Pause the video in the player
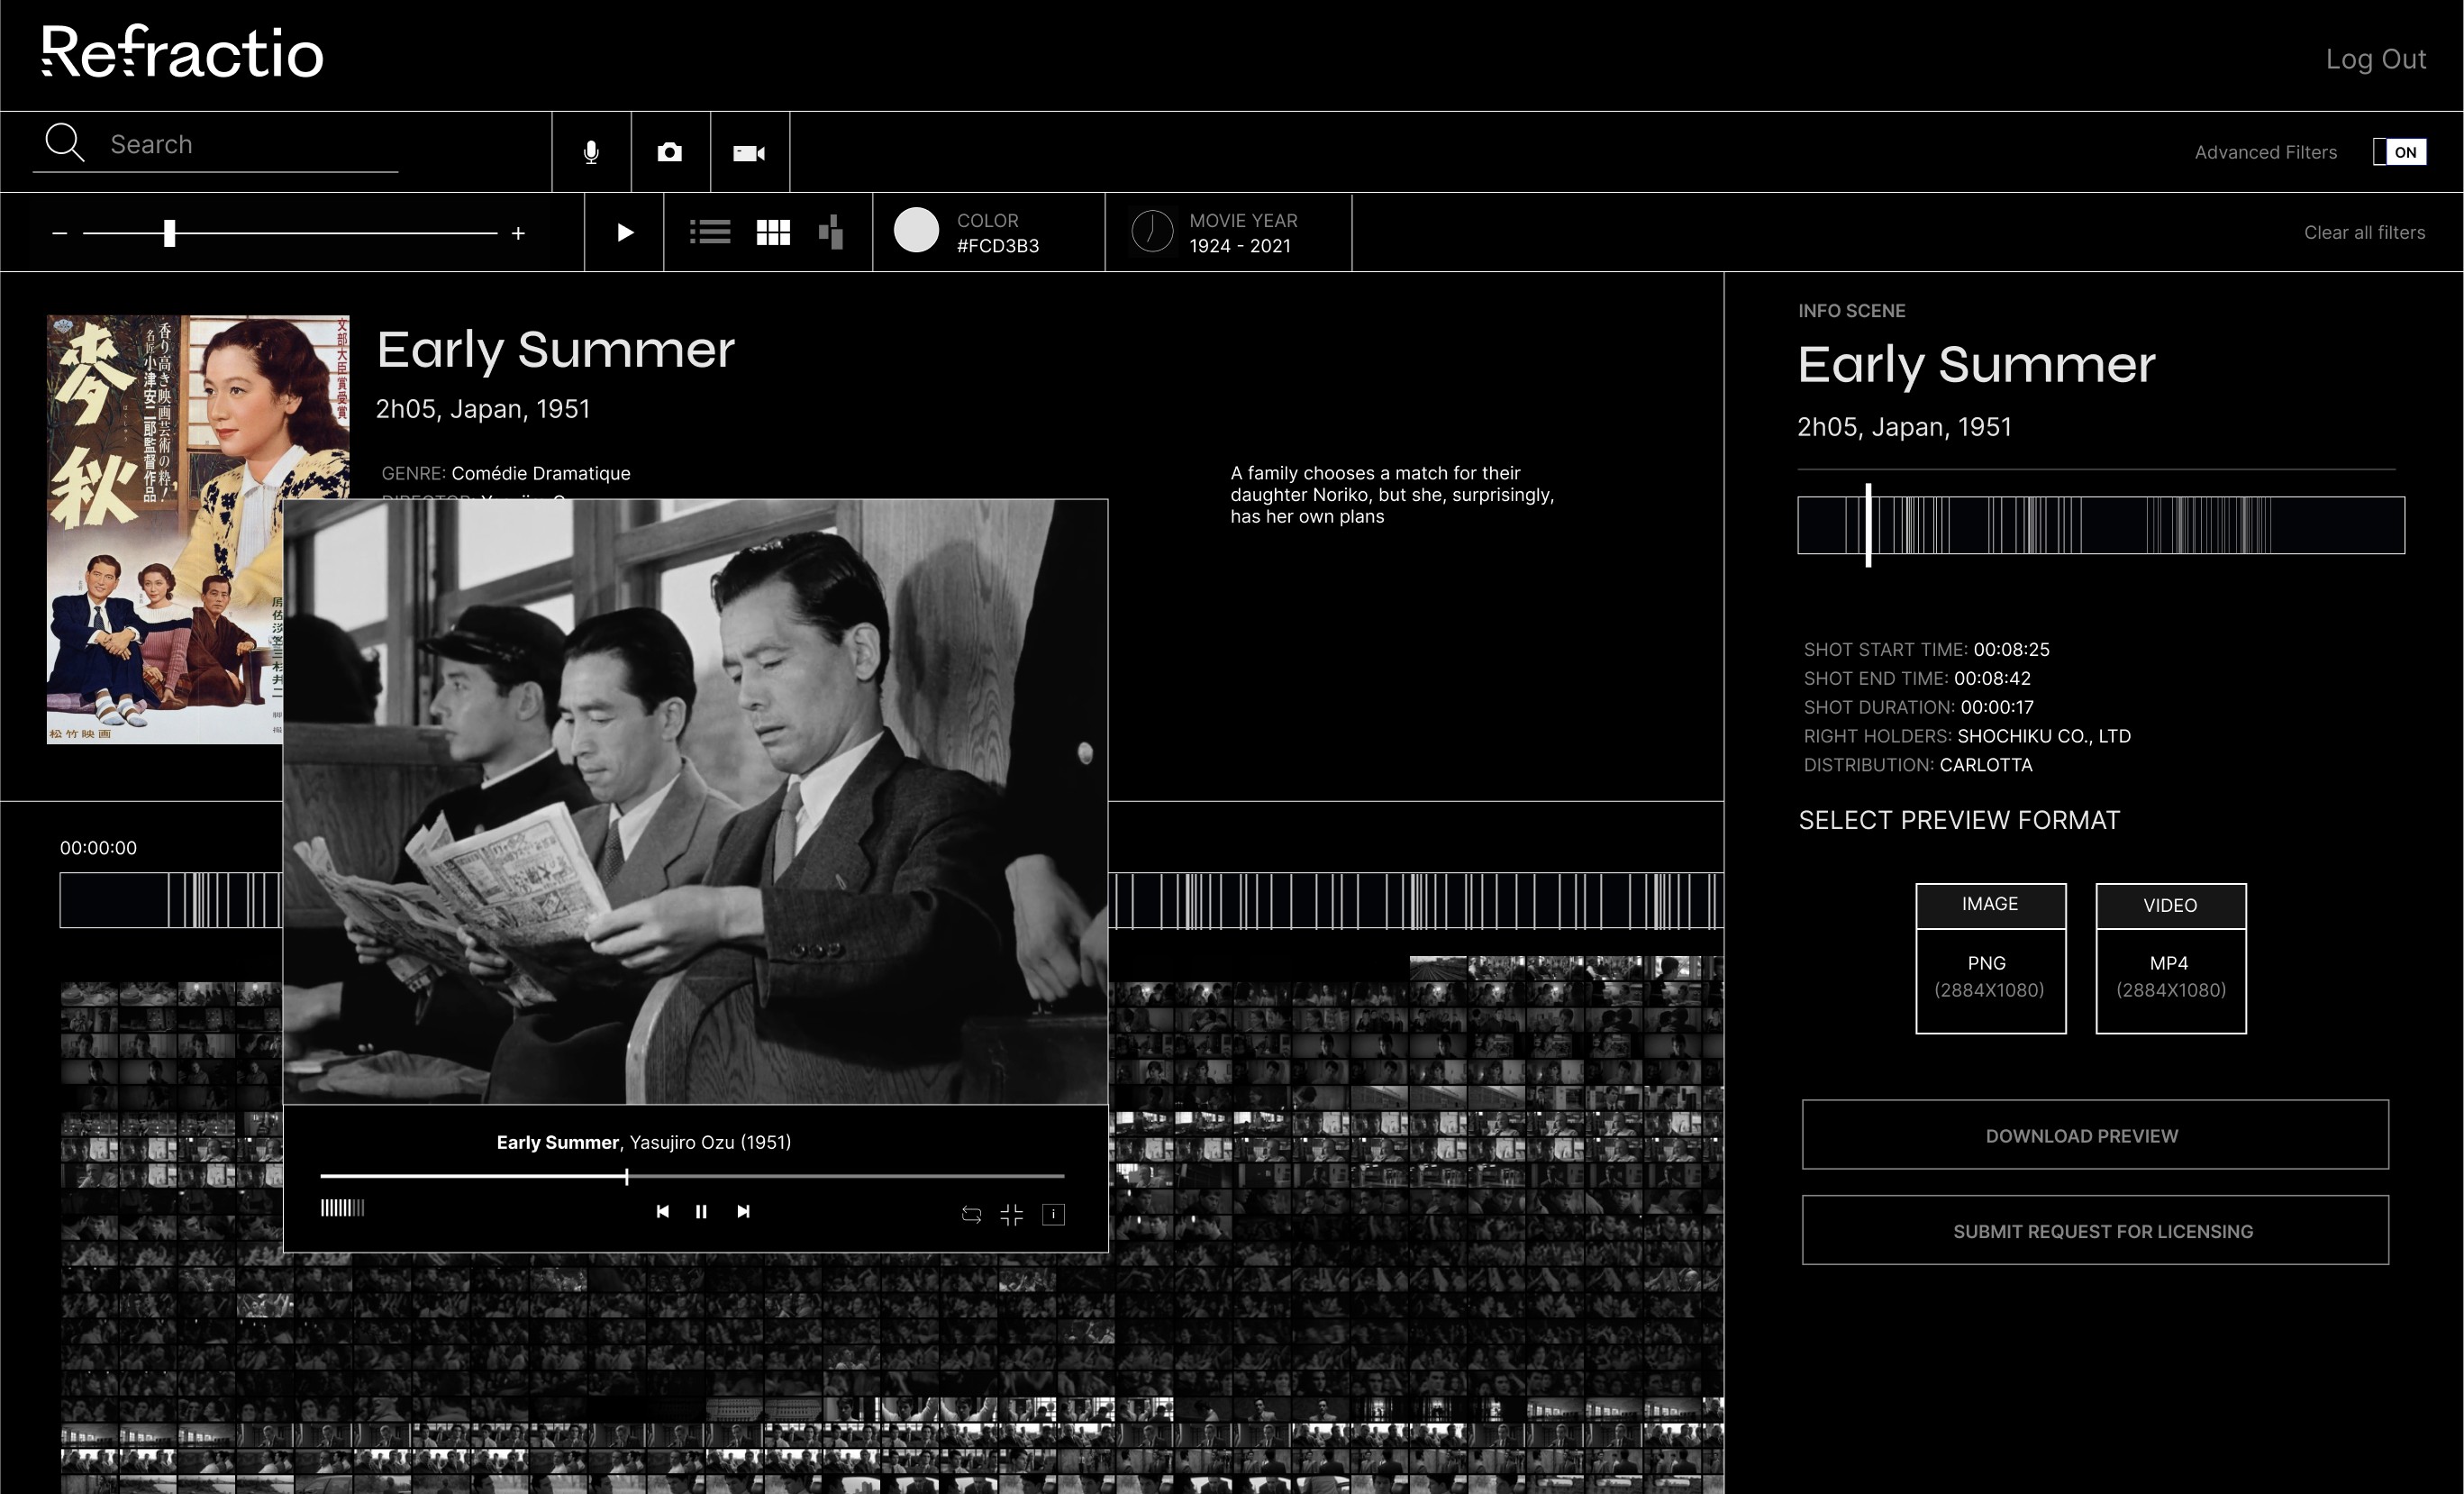The height and width of the screenshot is (1494, 2464). 701,1211
